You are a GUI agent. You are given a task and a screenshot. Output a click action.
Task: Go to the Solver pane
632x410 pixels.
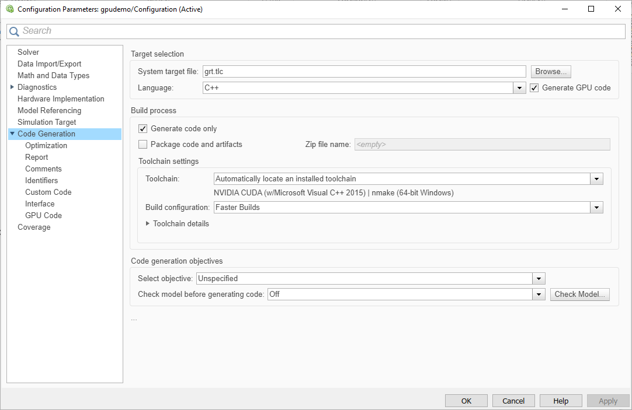coord(28,52)
